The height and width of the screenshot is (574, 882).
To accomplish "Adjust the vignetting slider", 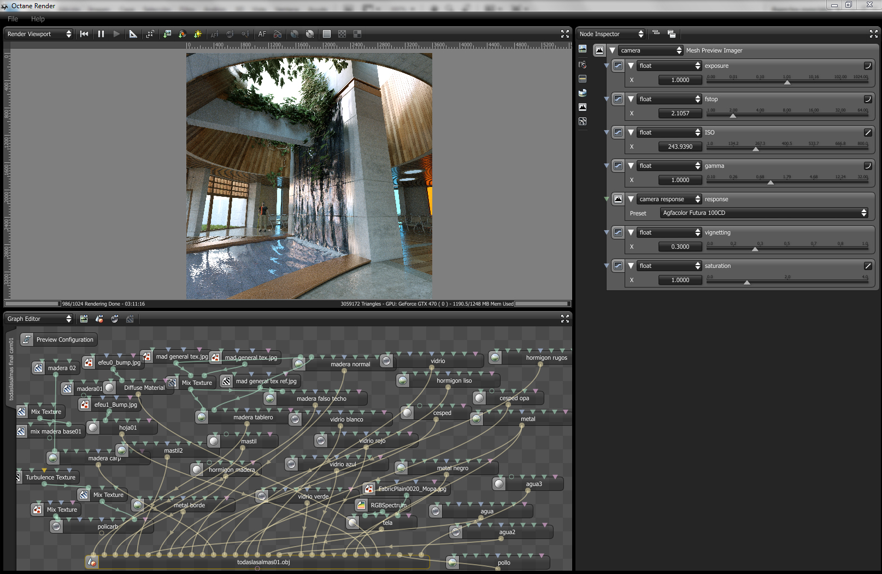I will (x=787, y=249).
